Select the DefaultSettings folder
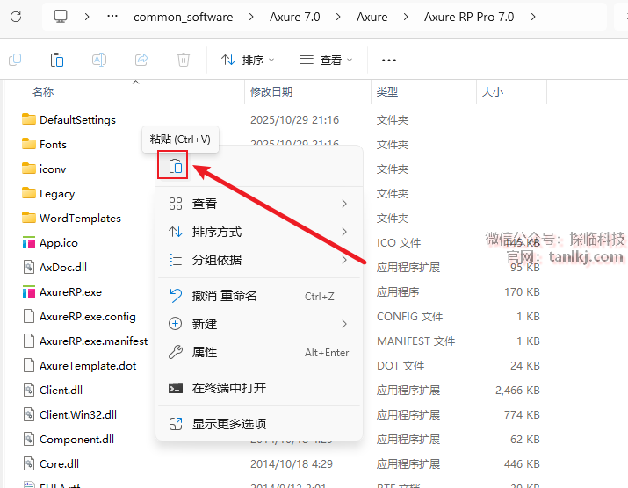The width and height of the screenshot is (628, 488). (77, 119)
